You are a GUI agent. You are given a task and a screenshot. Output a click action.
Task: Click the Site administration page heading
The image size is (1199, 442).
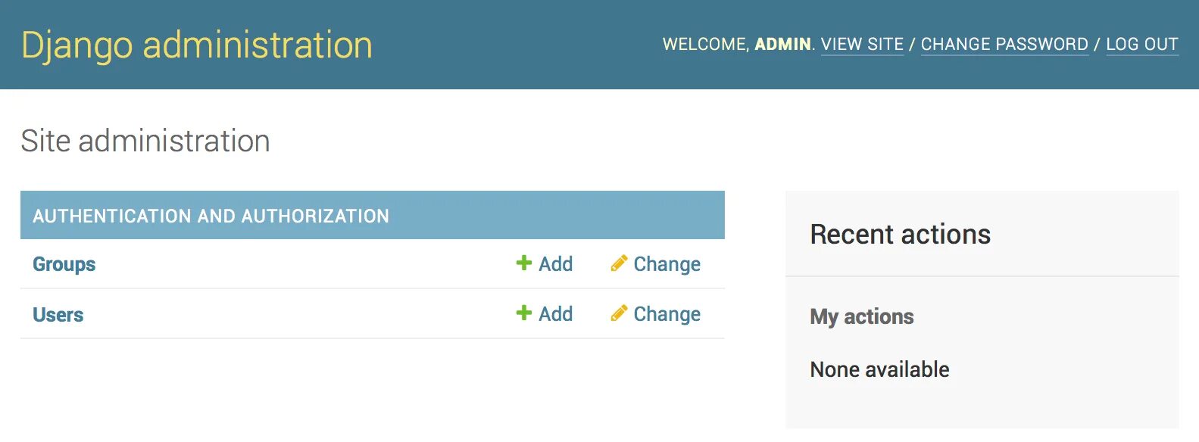[145, 142]
